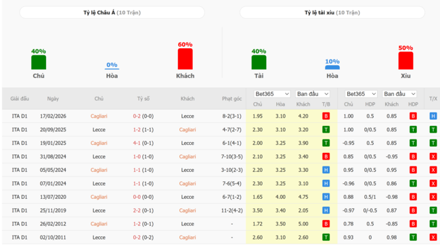Click green T badge in T/X column, 20/09/2025
440x249 pixels.
(433, 129)
